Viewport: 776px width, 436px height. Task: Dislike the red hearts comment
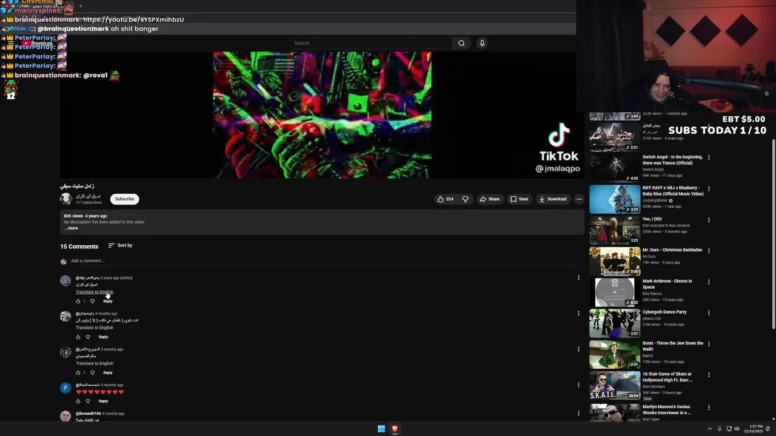click(88, 401)
